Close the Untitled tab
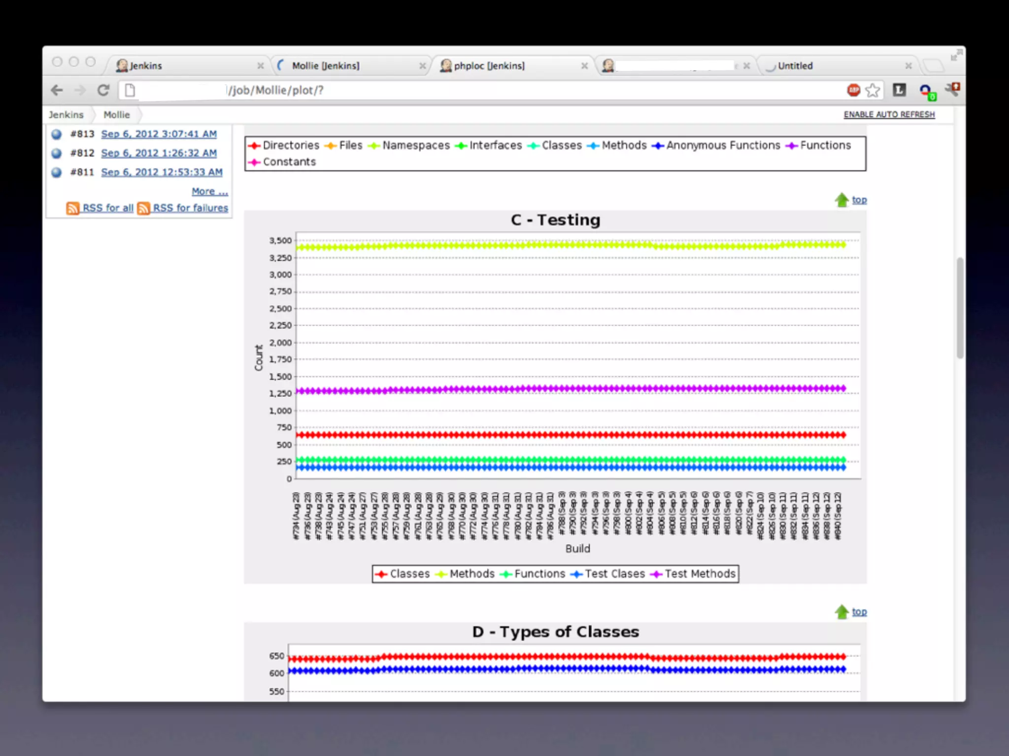This screenshot has height=756, width=1009. (x=908, y=65)
